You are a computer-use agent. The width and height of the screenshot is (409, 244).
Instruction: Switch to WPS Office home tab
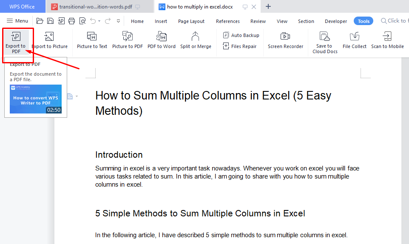tap(22, 6)
